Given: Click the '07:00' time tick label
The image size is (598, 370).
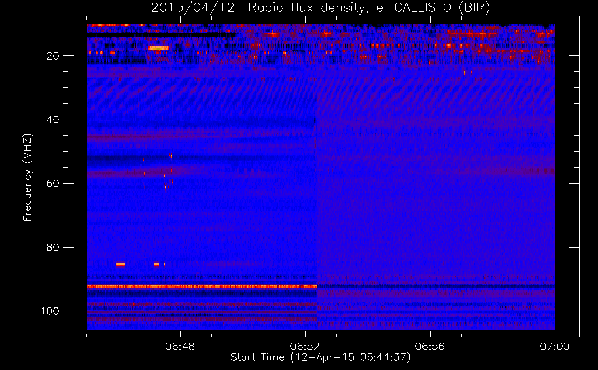Looking at the screenshot, I should (x=555, y=347).
